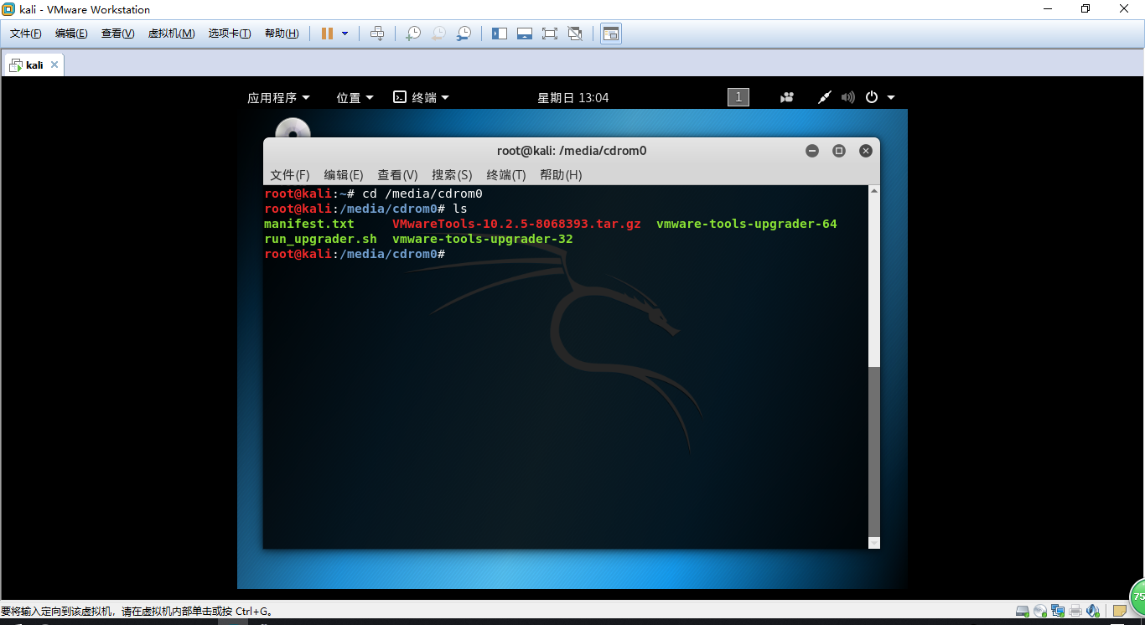Click the volume speaker icon in Kali panel
The width and height of the screenshot is (1145, 625).
click(847, 97)
